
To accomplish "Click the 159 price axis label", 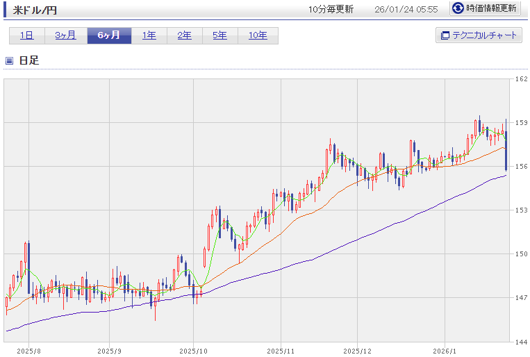I will (520, 123).
